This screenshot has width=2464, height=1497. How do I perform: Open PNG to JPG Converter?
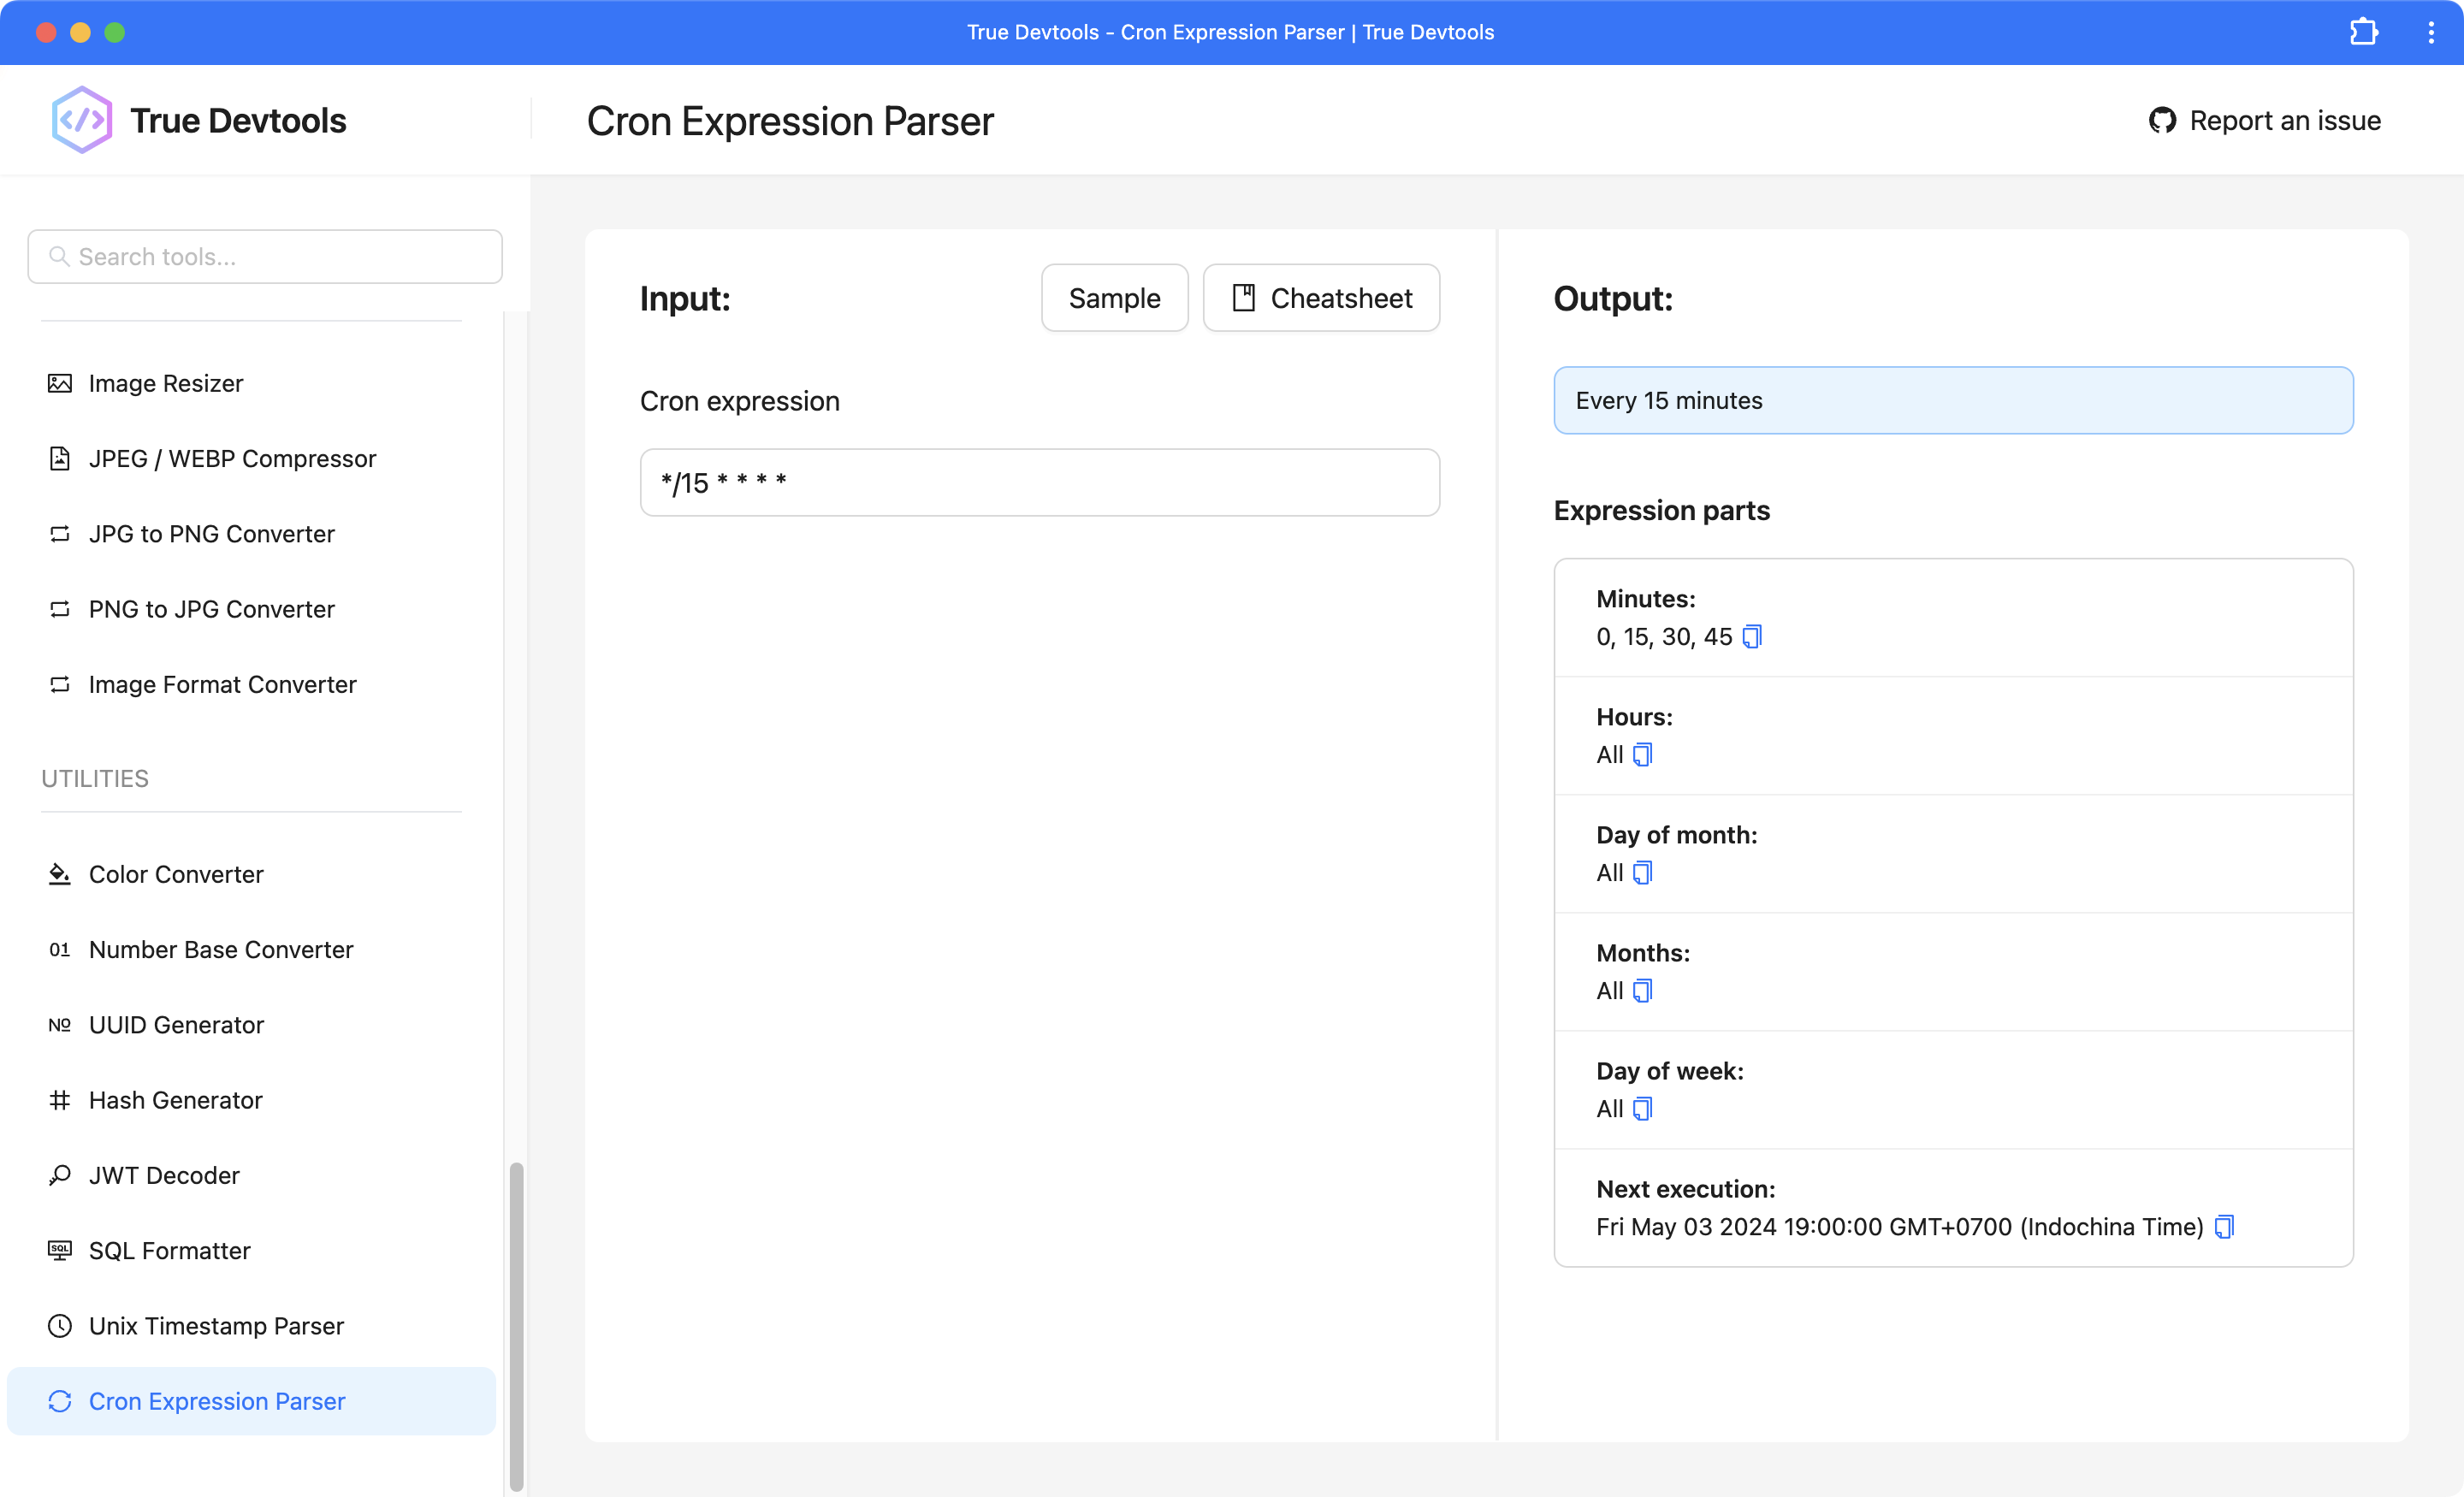point(250,609)
